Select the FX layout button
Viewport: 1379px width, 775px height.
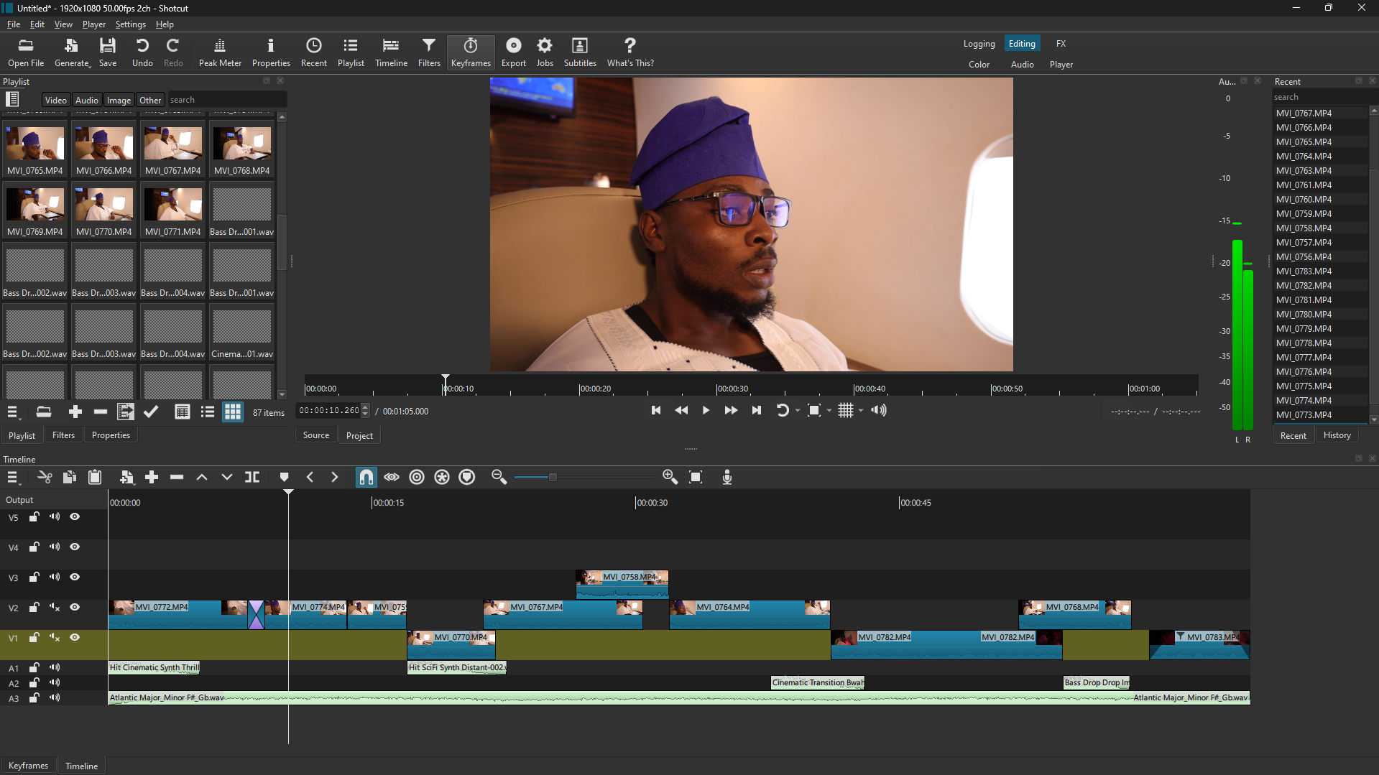[x=1061, y=44]
